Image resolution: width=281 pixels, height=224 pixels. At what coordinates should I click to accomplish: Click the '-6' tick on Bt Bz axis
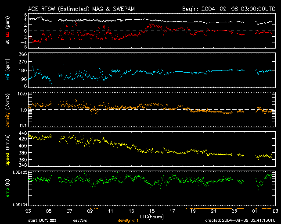click(x=24, y=47)
